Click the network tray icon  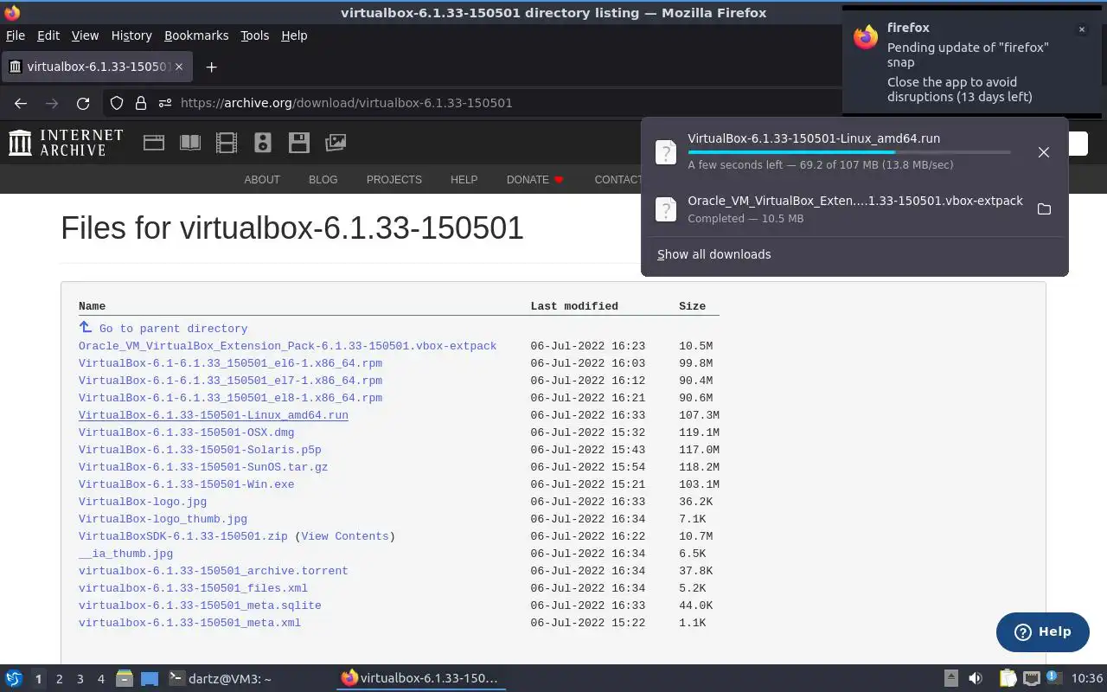pos(1031,678)
